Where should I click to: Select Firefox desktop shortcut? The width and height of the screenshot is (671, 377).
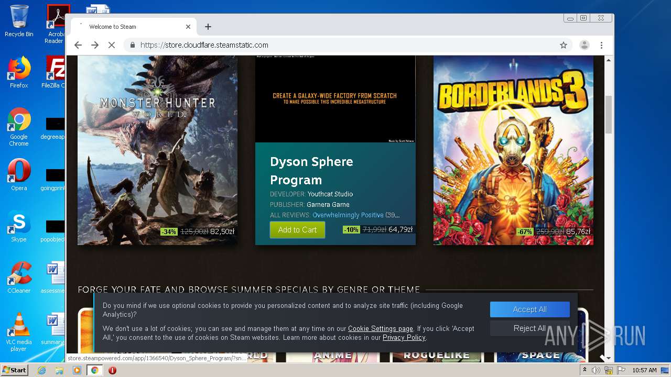19,72
